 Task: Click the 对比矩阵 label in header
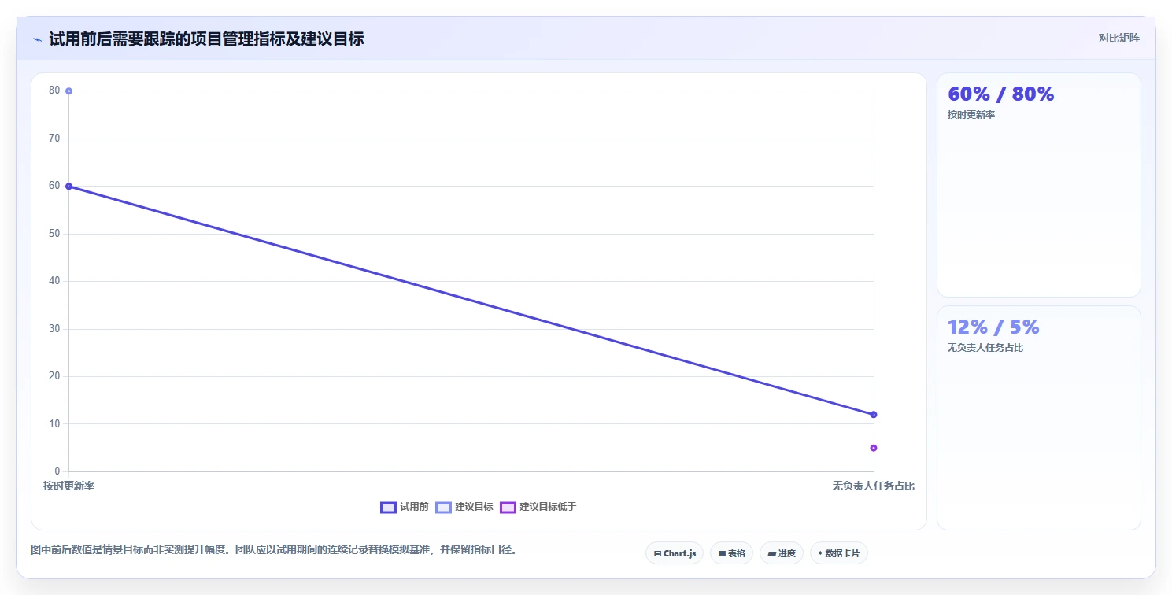(1119, 38)
